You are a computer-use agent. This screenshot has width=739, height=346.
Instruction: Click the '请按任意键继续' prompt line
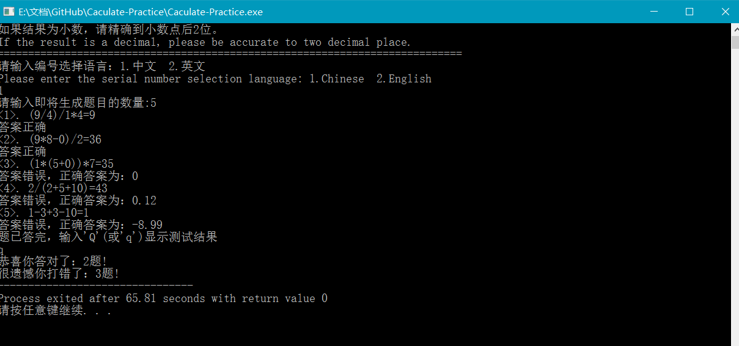tap(56, 311)
